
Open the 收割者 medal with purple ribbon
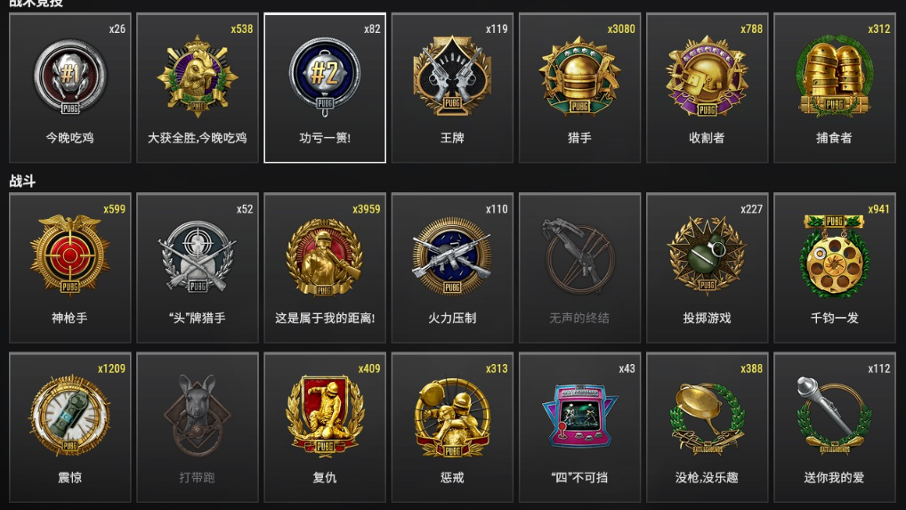click(x=708, y=88)
